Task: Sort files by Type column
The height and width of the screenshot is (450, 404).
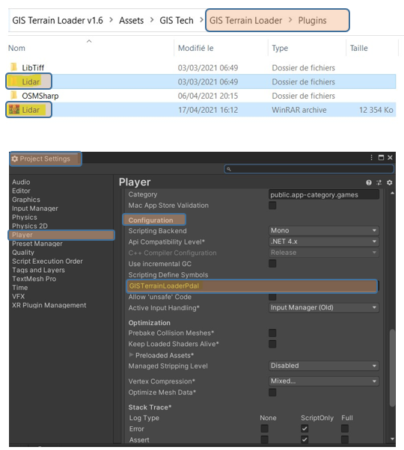Action: click(280, 48)
